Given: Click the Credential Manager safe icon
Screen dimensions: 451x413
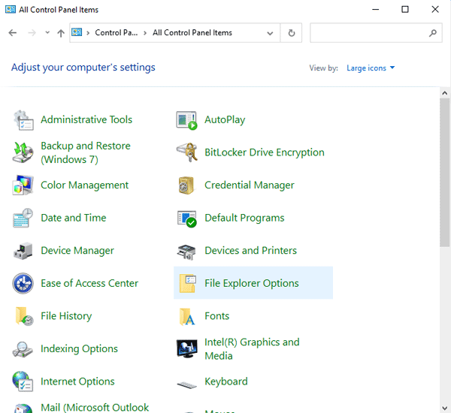Looking at the screenshot, I should 186,185.
